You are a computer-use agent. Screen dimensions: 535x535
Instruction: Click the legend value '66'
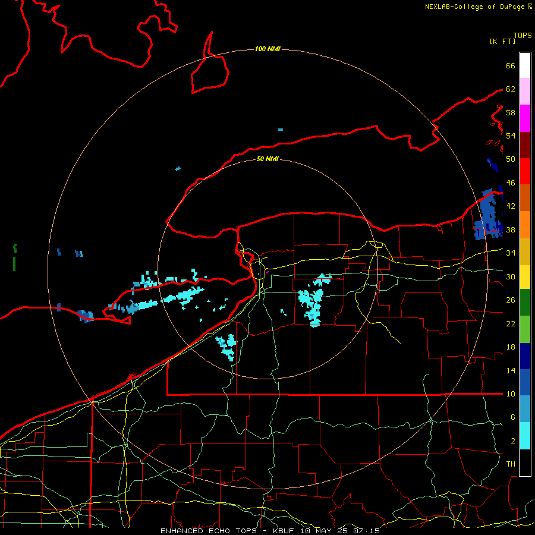pyautogui.click(x=511, y=65)
